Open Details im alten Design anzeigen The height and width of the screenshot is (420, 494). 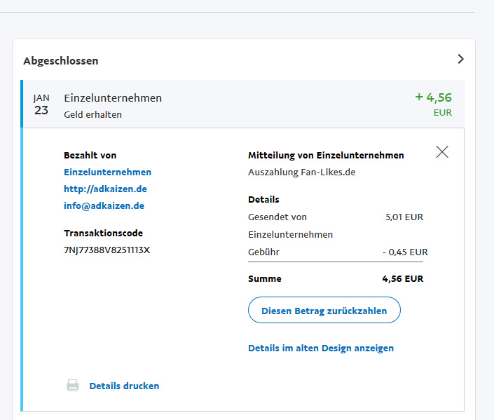pyautogui.click(x=321, y=348)
